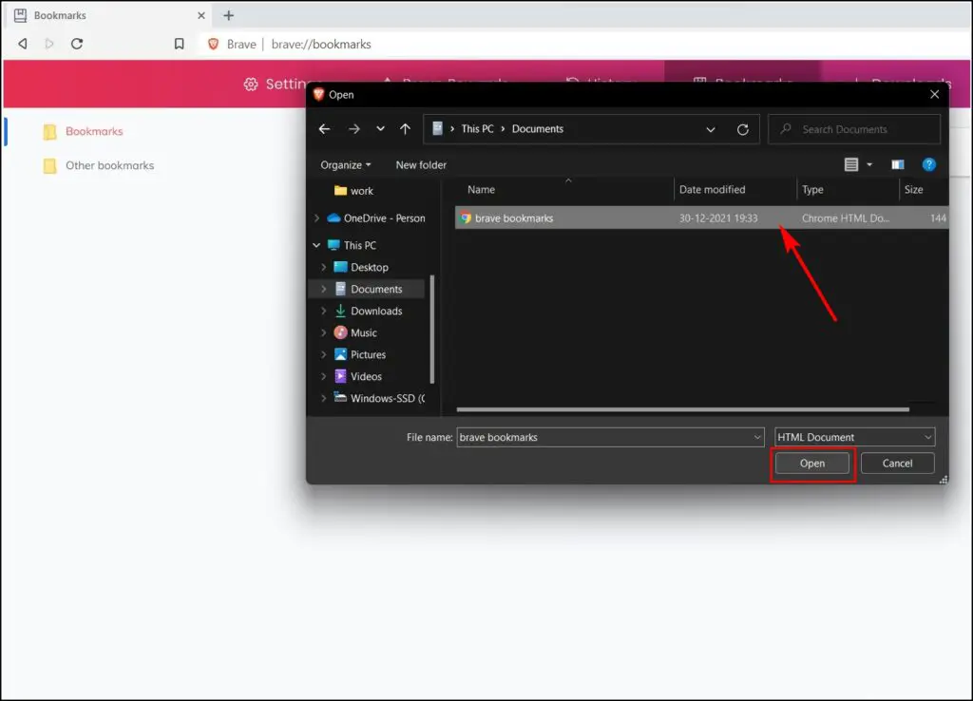Open a new browser tab
This screenshot has height=701, width=973.
coord(228,15)
